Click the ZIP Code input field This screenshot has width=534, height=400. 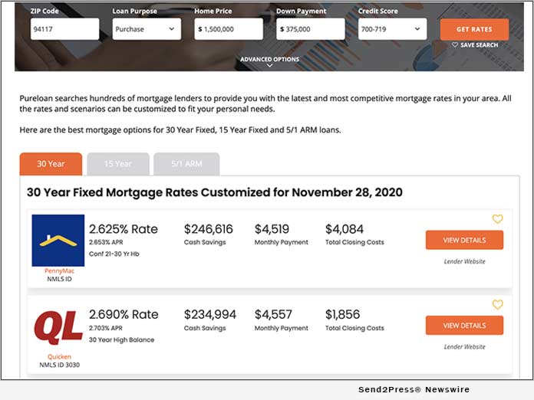point(64,29)
